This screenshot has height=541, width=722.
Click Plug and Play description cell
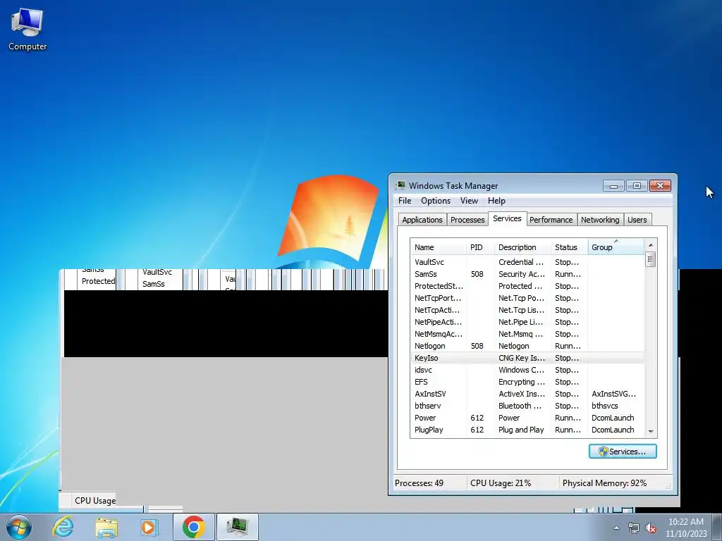click(x=521, y=430)
